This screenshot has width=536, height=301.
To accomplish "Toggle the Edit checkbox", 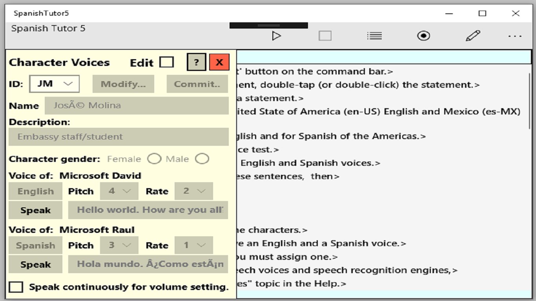I will click(x=166, y=62).
